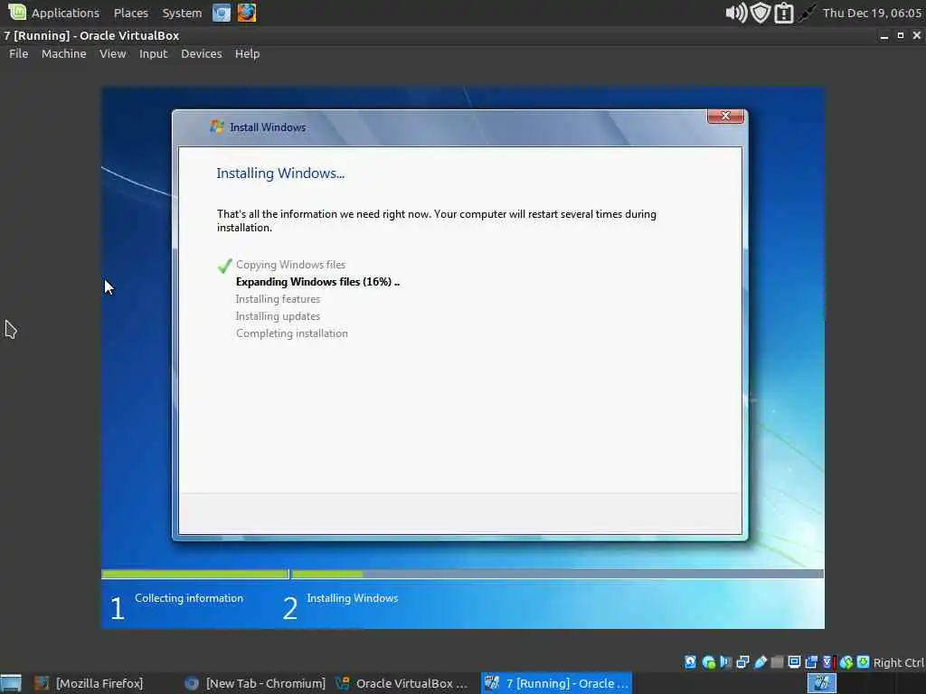Click the clock showing Thu Dec 19
This screenshot has height=694, width=926.
(872, 13)
